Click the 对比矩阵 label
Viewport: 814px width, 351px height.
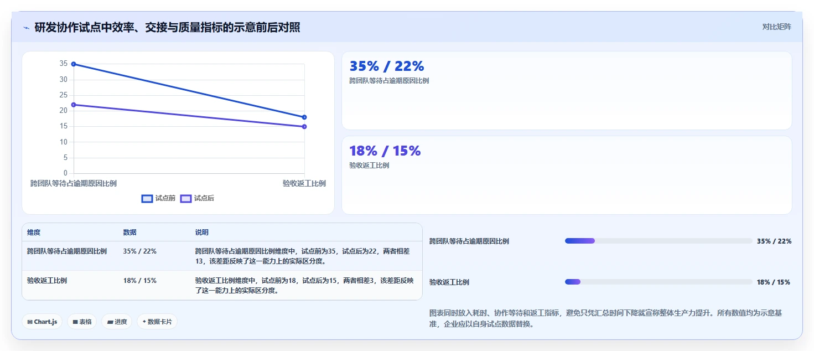click(777, 27)
